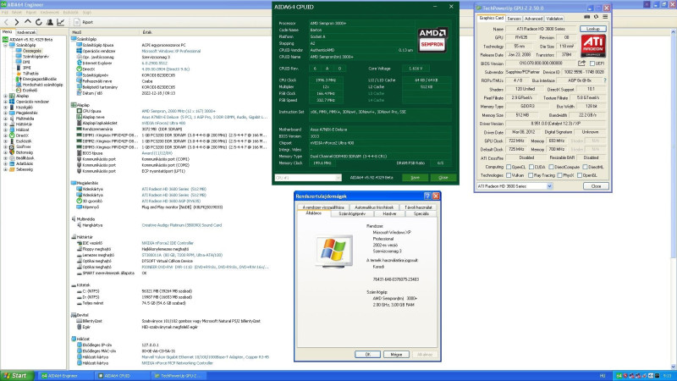
Task: Open the Hardver tab in system properties
Action: [x=389, y=213]
